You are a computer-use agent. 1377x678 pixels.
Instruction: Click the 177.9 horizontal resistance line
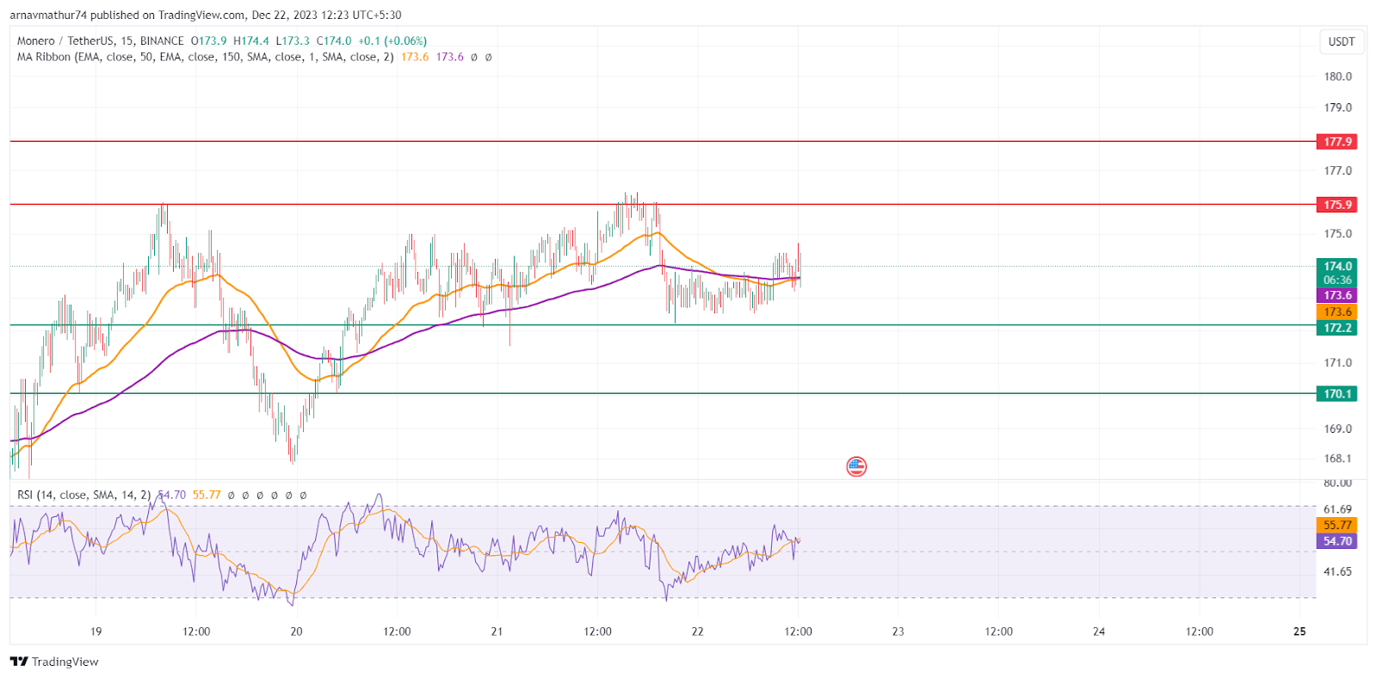[x=663, y=141]
